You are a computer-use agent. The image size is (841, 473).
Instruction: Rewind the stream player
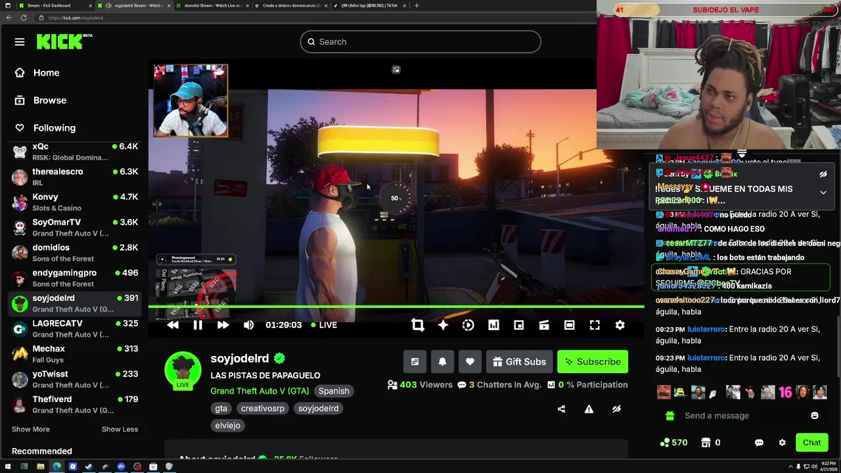point(173,325)
